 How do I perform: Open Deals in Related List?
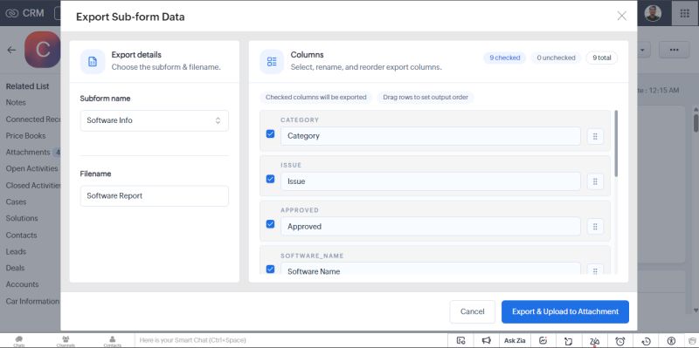[15, 269]
